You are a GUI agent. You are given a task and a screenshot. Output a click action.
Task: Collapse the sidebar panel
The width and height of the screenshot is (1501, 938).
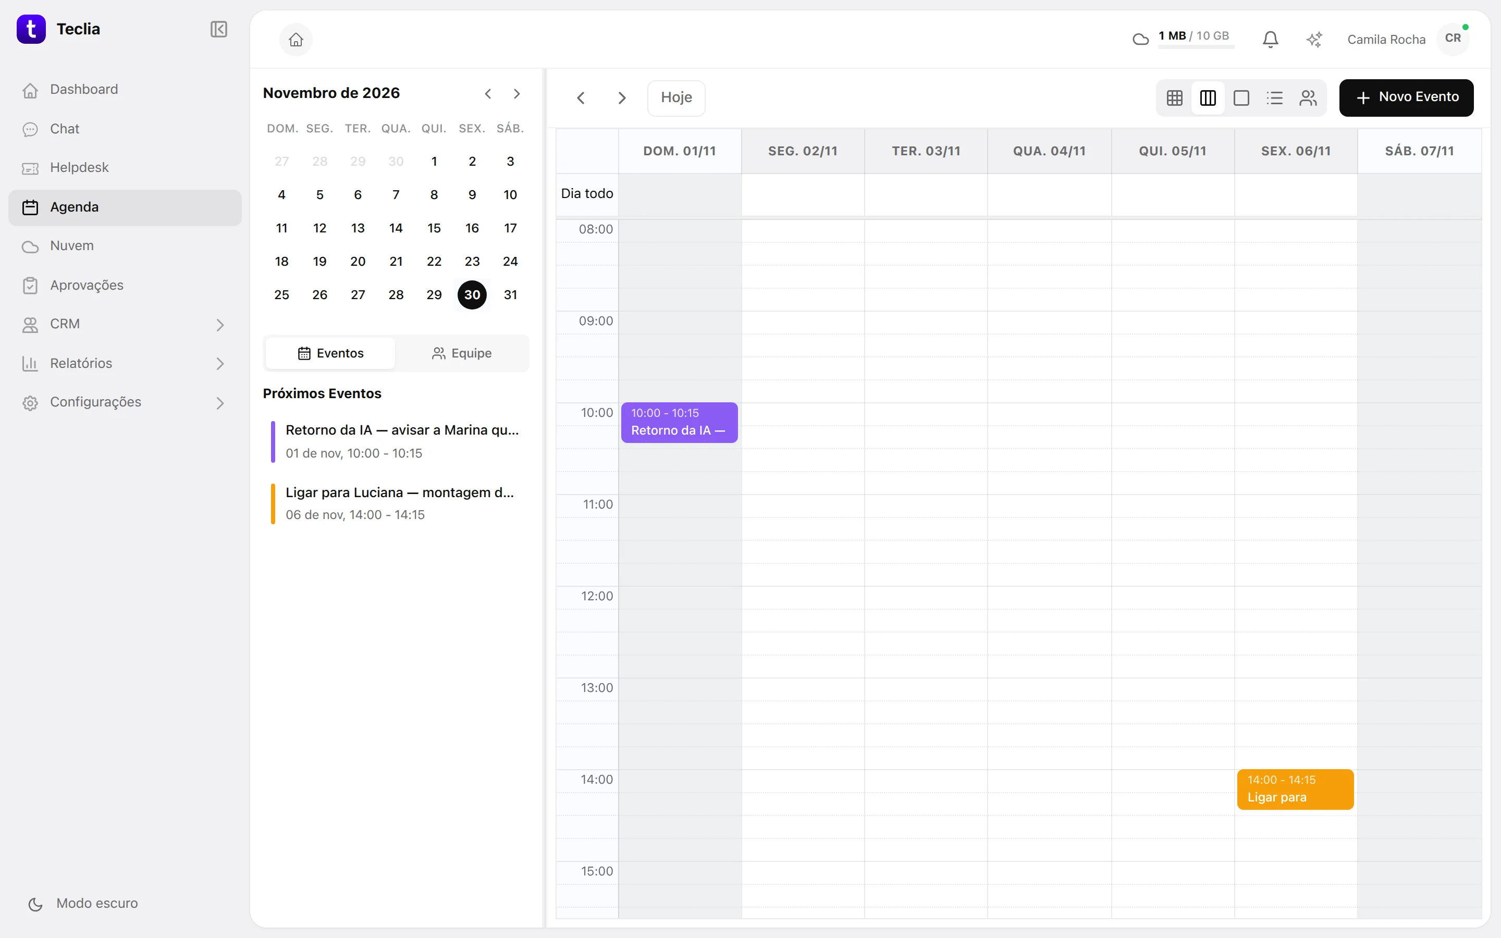tap(219, 29)
